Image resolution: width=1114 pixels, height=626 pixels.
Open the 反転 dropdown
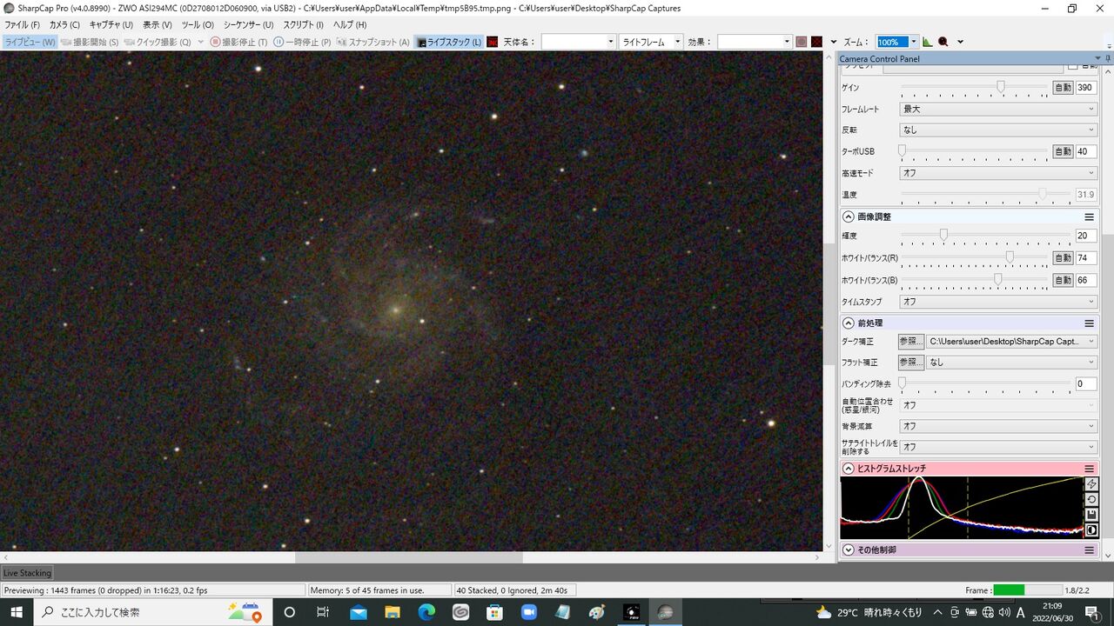click(x=998, y=130)
